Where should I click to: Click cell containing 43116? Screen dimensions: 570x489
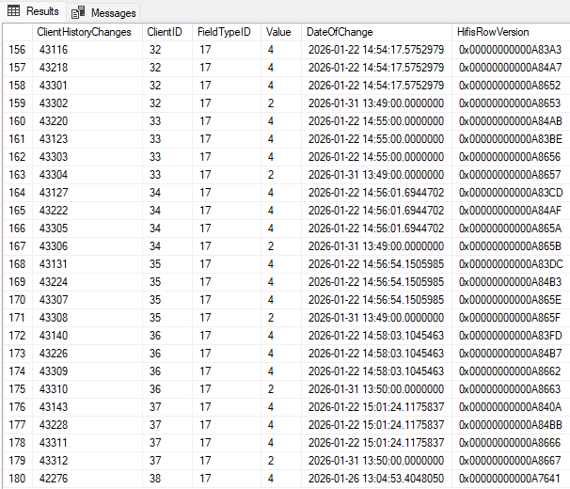click(x=54, y=48)
